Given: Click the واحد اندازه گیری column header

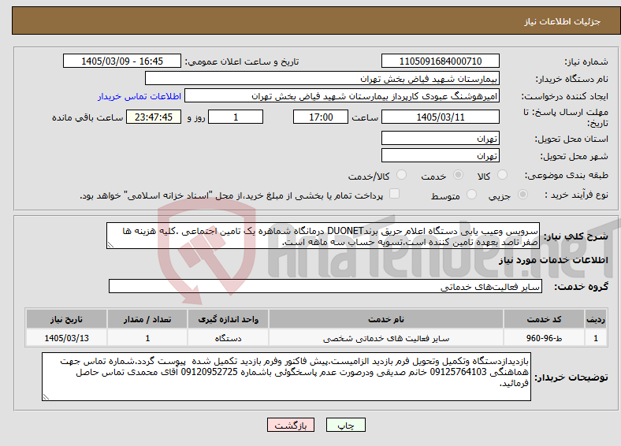Looking at the screenshot, I should tap(228, 319).
